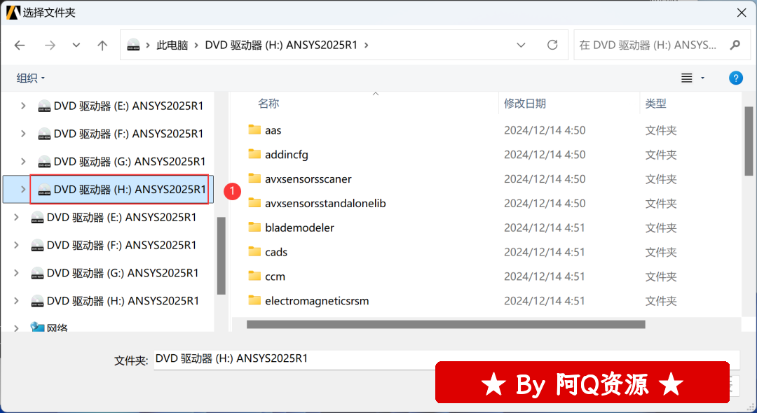The width and height of the screenshot is (757, 413).
Task: Click the folder icon beside aas
Action: 254,129
